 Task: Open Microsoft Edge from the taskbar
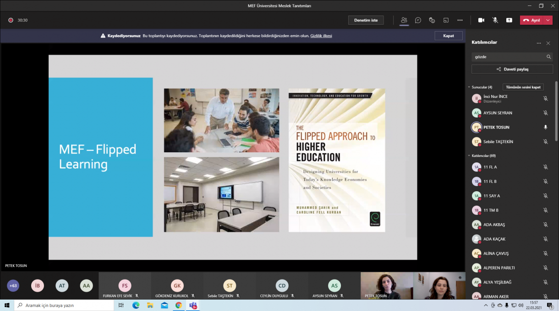(x=135, y=305)
